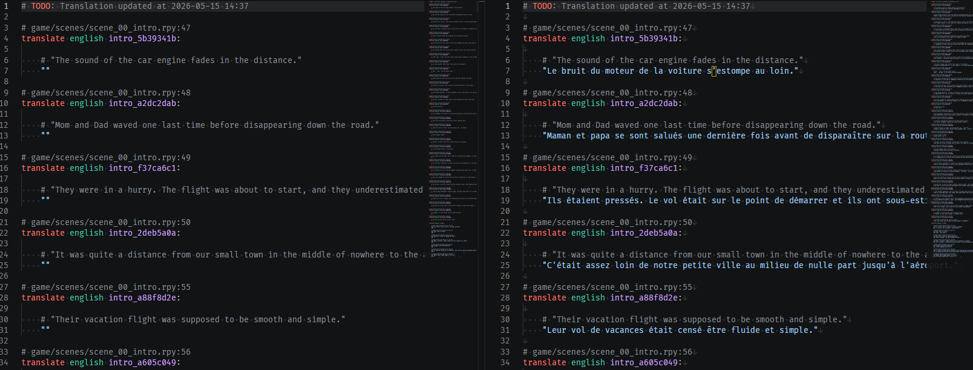Viewport: 973px width, 370px height.
Task: Click "scene_00_intro.rpy:55" comment in left pane
Action: click(106, 287)
